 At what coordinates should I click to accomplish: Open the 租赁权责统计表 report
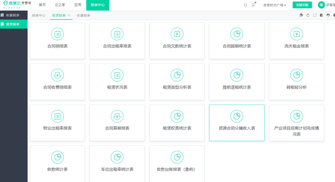(x=177, y=123)
